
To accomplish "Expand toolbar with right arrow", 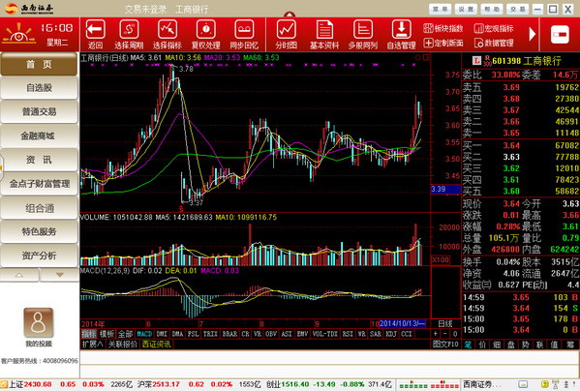I will 533,34.
